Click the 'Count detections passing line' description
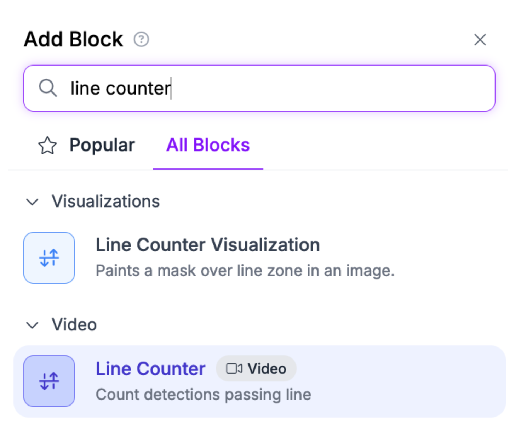This screenshot has width=521, height=430. click(x=204, y=395)
